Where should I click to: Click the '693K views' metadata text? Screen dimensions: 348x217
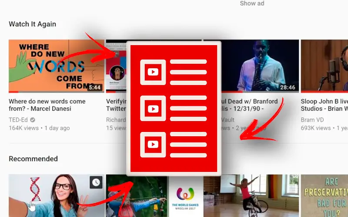coord(316,128)
